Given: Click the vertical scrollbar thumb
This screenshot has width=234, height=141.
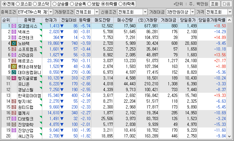Looking at the screenshot, I should (229, 35).
